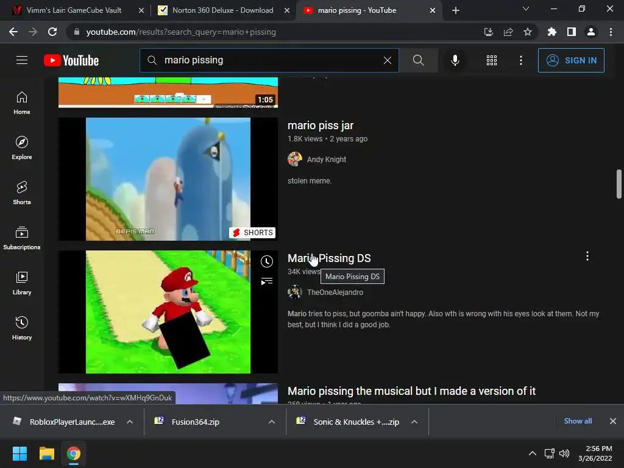624x468 pixels.
Task: Close the Vimm's Lair tab
Action: (x=141, y=10)
